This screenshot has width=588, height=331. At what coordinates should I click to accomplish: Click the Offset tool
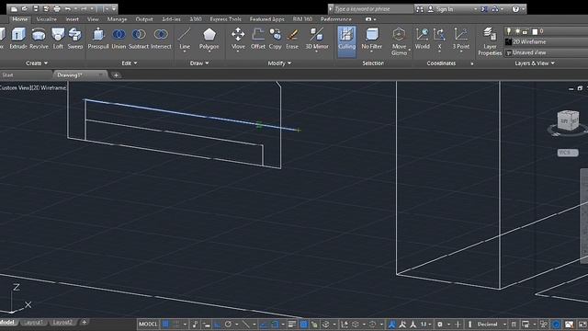click(x=258, y=39)
